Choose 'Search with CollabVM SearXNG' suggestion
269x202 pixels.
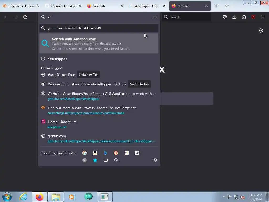click(x=99, y=28)
